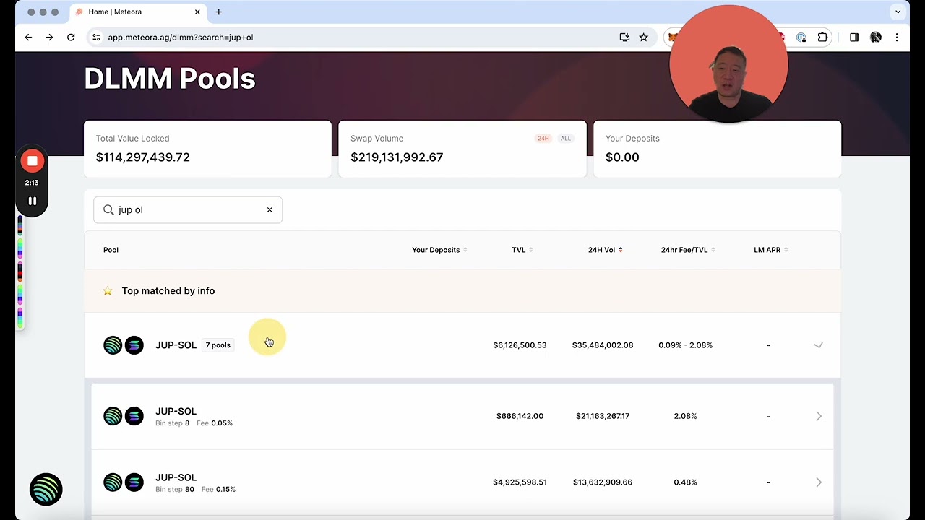Sort by Your Deposits column

pos(439,250)
